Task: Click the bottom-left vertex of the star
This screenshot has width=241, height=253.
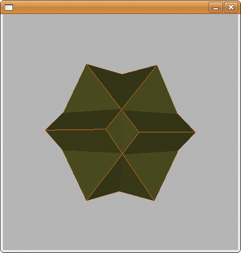Action: [86, 200]
